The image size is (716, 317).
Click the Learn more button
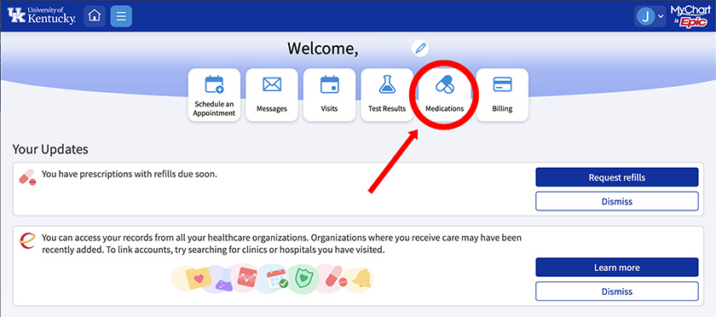pyautogui.click(x=617, y=268)
